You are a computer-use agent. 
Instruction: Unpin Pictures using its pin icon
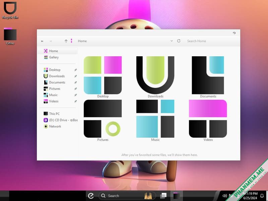point(75,89)
